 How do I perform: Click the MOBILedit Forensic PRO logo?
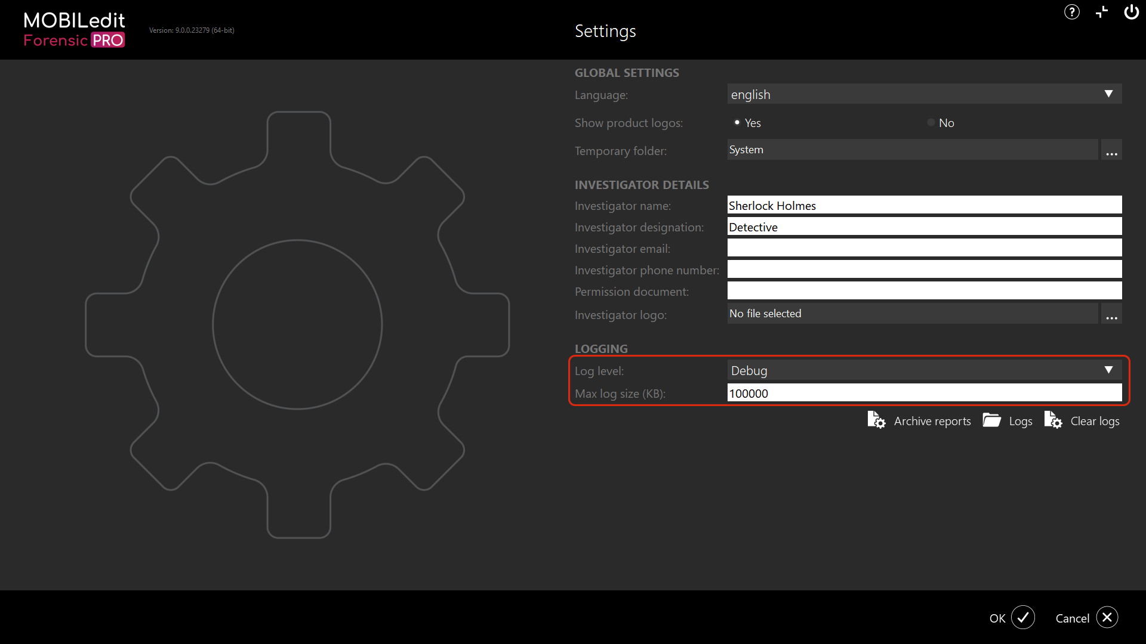tap(73, 29)
